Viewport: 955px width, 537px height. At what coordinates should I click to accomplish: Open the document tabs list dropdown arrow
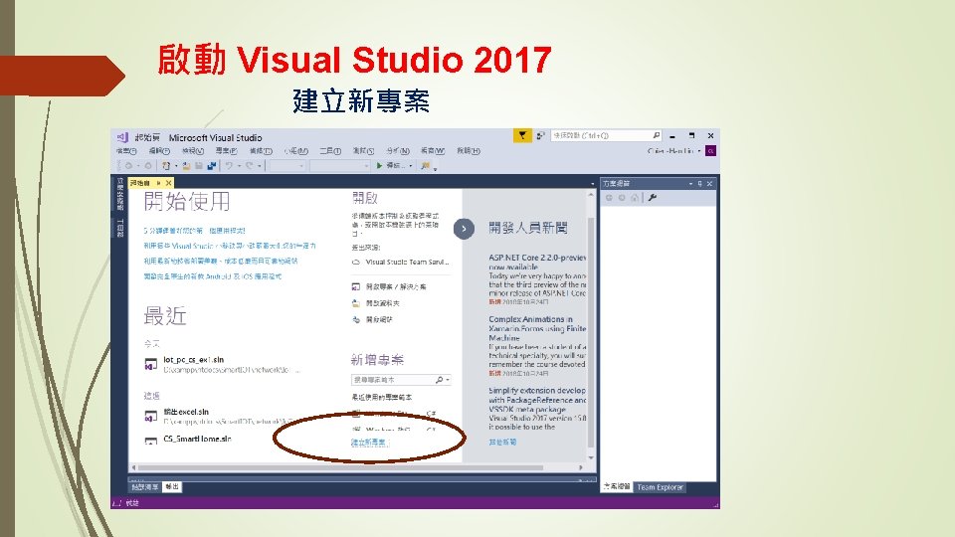[x=593, y=183]
